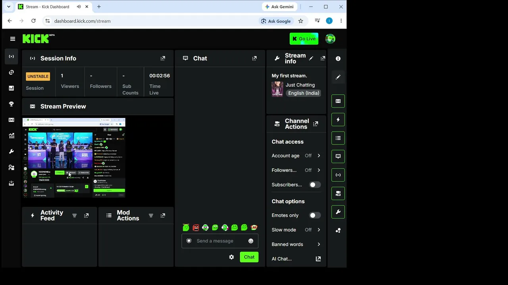Bookmark this page with the star
This screenshot has width=508, height=285.
pyautogui.click(x=301, y=21)
